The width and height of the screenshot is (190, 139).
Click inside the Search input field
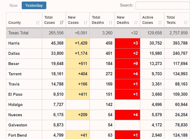(163, 6)
